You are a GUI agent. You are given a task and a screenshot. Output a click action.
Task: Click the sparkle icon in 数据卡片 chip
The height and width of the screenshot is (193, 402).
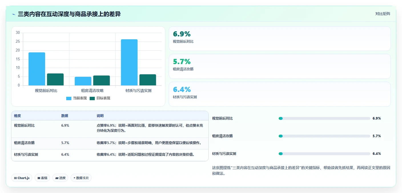[x=74, y=178]
